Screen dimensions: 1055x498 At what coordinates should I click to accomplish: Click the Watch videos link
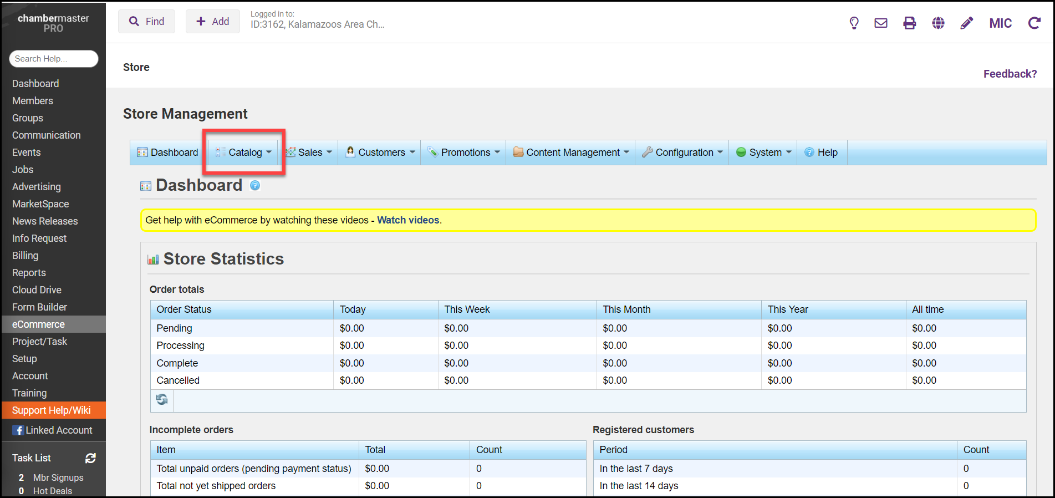coord(408,220)
